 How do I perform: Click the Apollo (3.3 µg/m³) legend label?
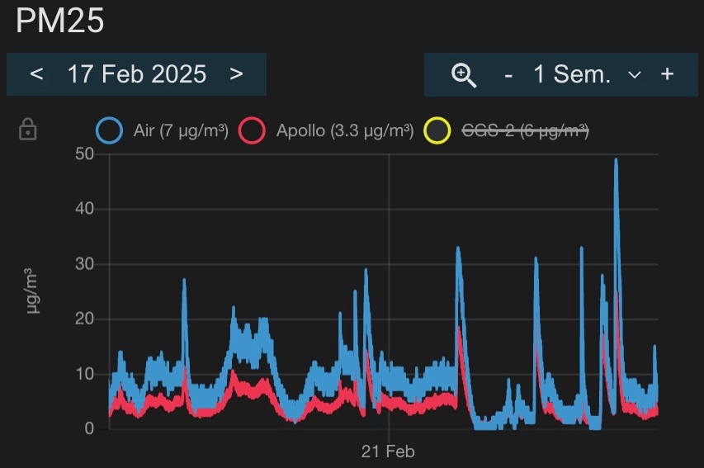coord(345,130)
